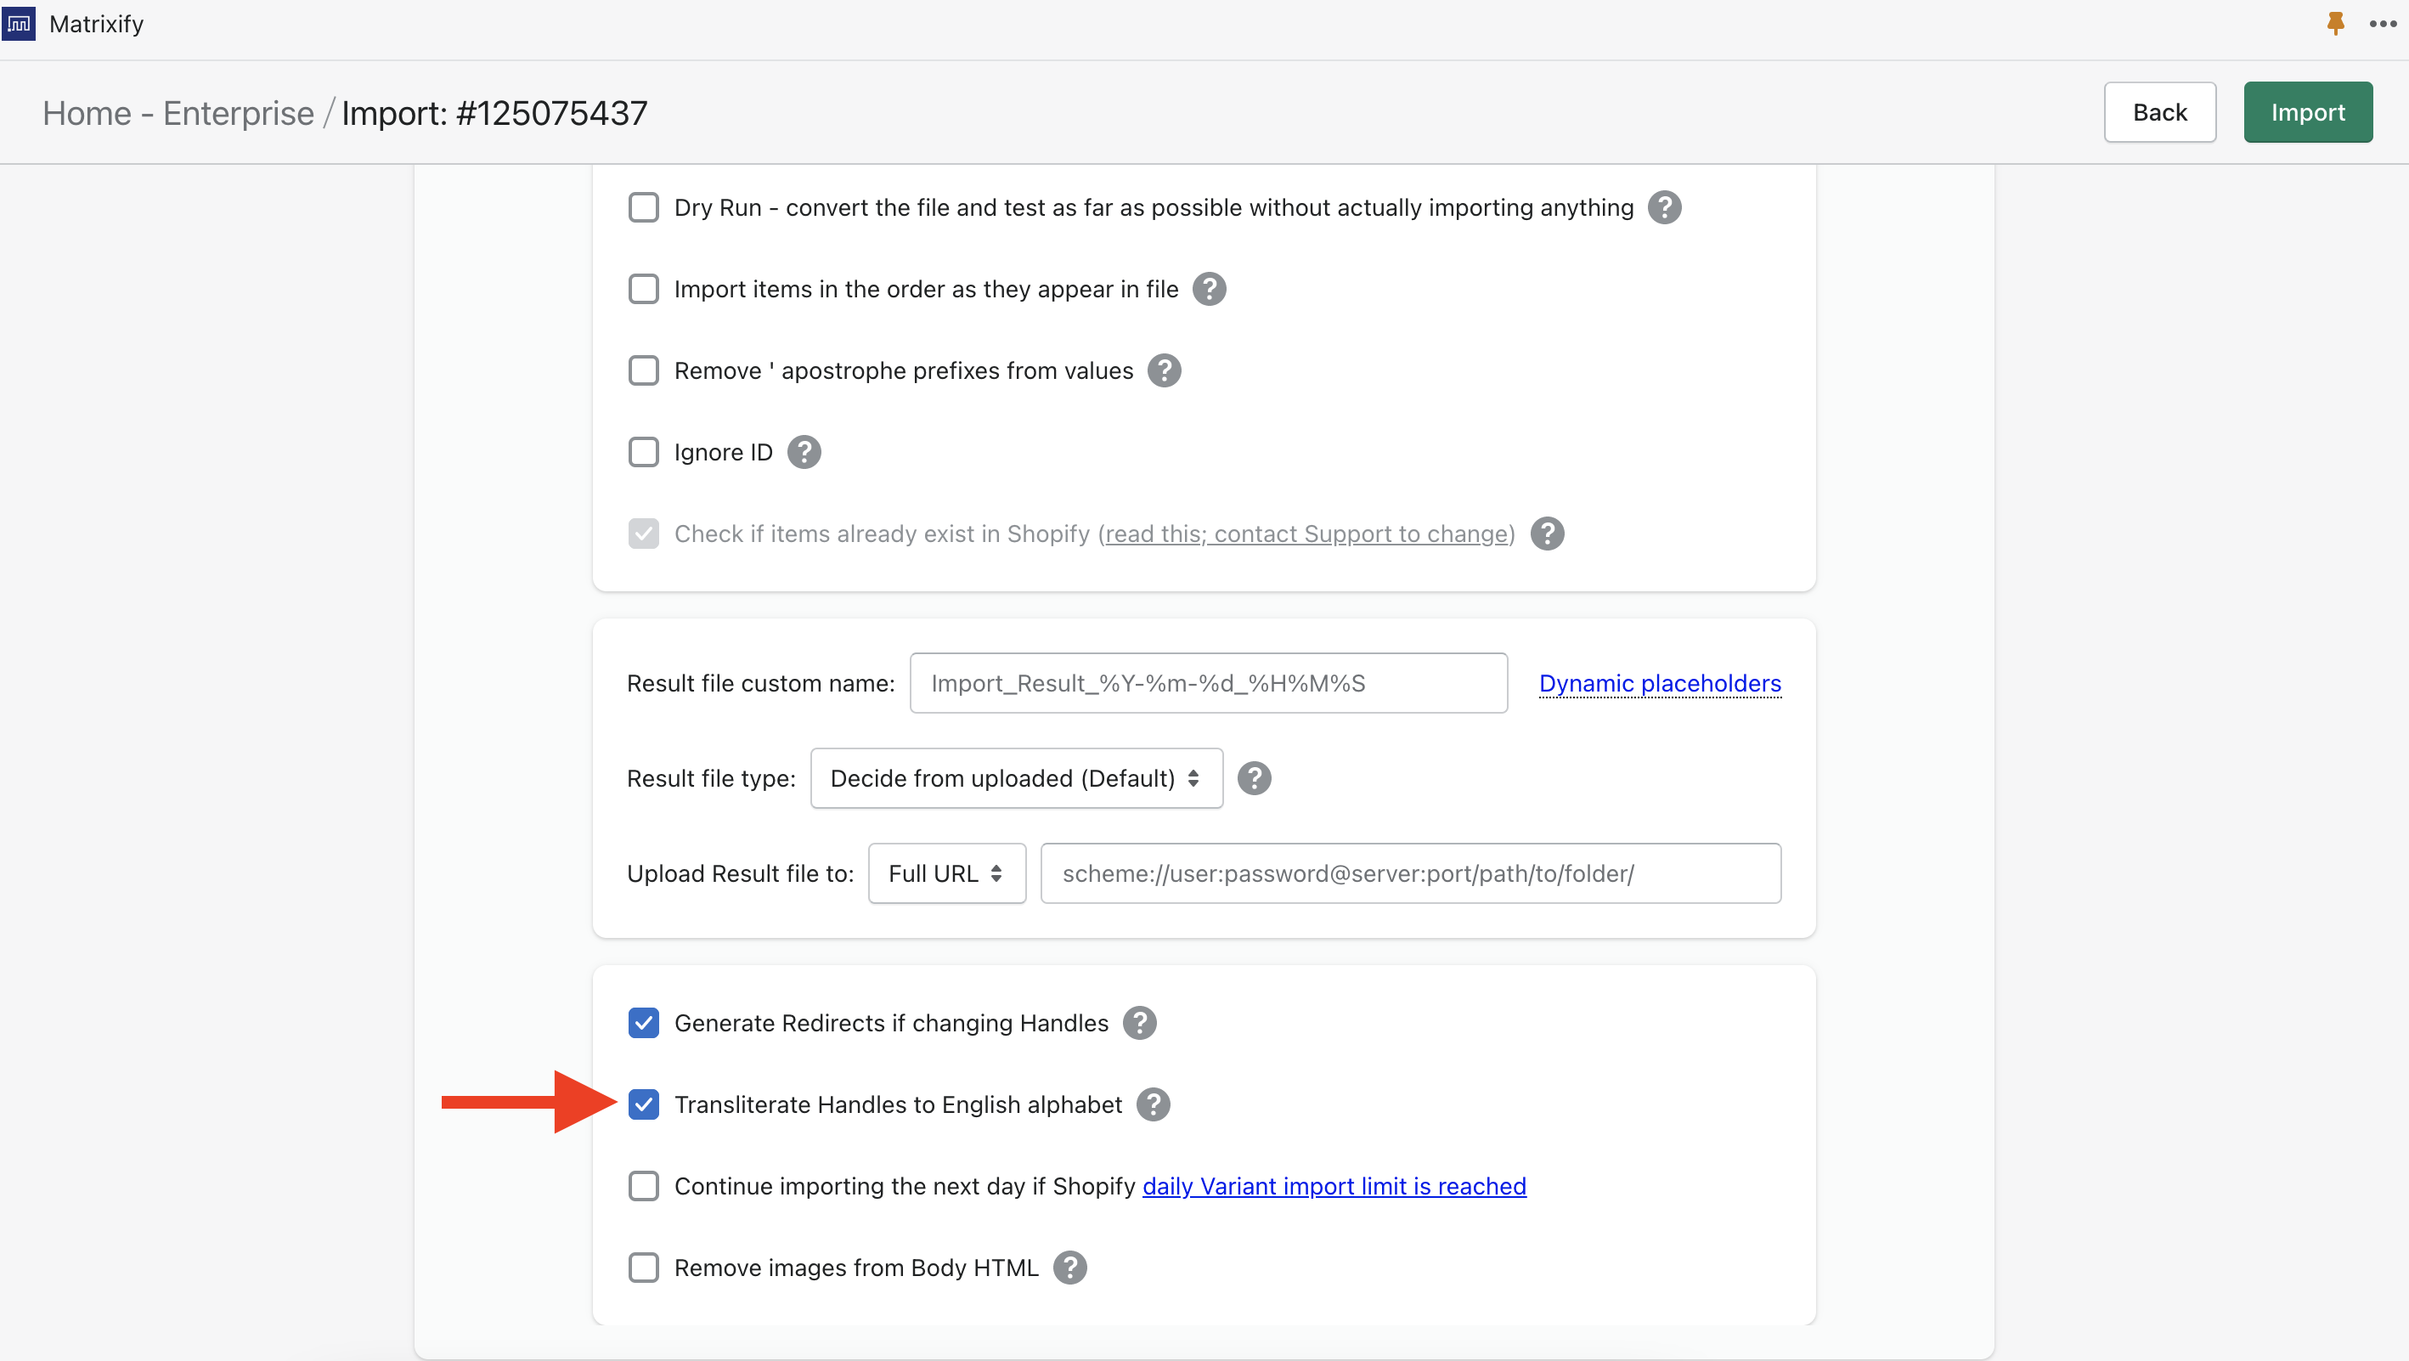The width and height of the screenshot is (2409, 1361).
Task: Tick the Remove apostrophe prefixes checkbox
Action: pos(643,370)
